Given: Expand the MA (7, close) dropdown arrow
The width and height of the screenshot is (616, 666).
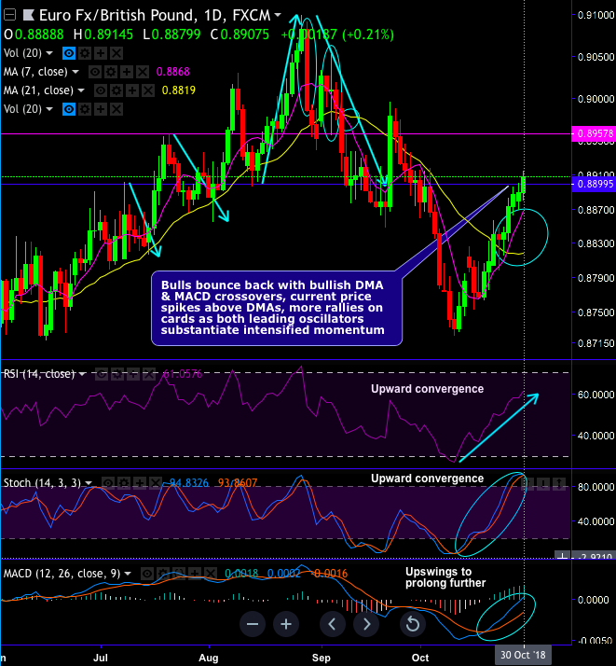Looking at the screenshot, I should [x=75, y=72].
